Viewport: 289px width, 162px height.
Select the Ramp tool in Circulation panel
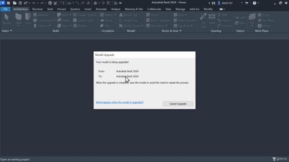click(x=106, y=20)
